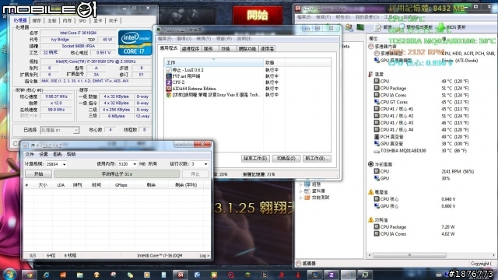Open AIDA64 我的最愛(O) menu

click(366, 17)
